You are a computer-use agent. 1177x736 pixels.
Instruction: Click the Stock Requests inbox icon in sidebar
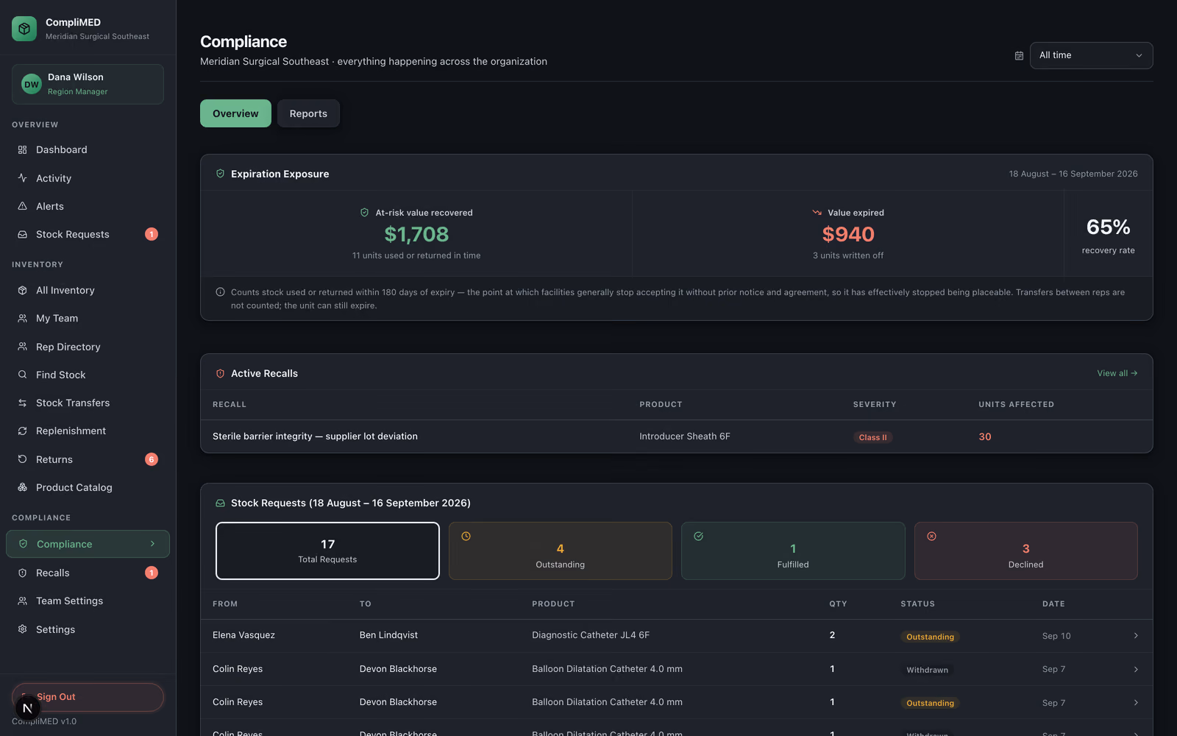tap(22, 234)
